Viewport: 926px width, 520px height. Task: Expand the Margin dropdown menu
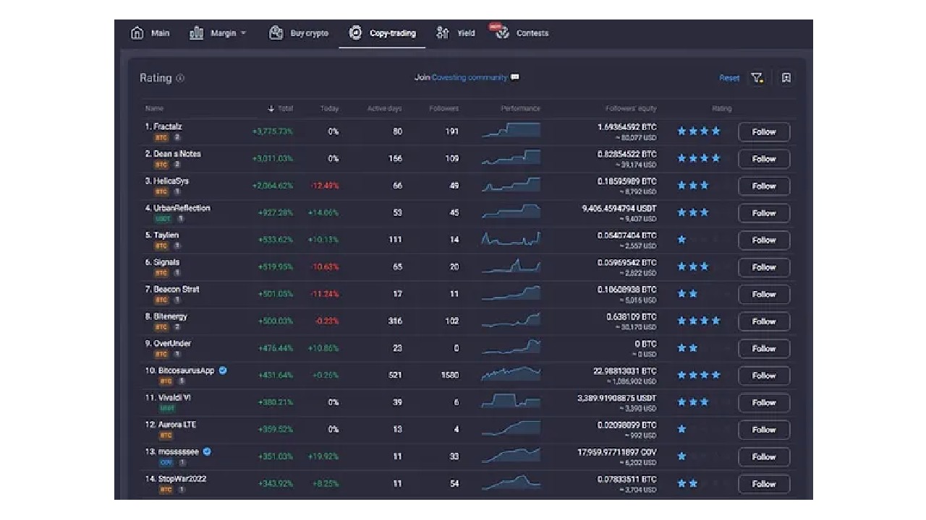click(x=243, y=33)
